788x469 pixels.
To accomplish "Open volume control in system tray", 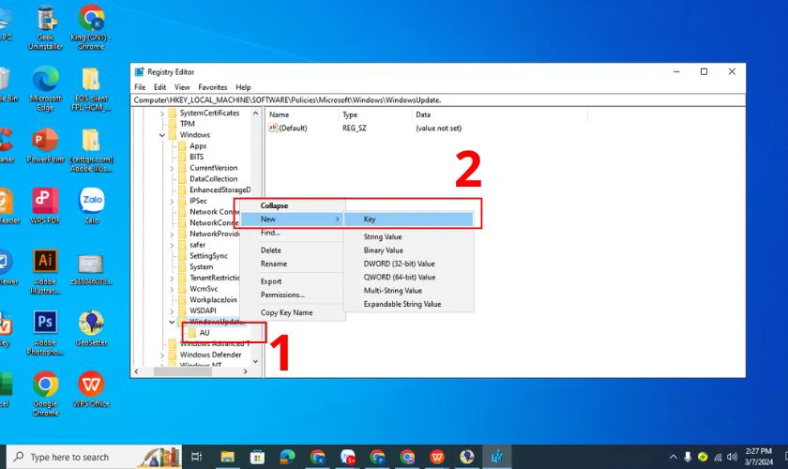I will 733,457.
